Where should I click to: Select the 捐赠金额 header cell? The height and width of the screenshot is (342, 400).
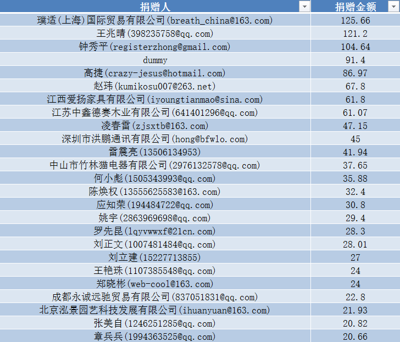click(x=355, y=7)
